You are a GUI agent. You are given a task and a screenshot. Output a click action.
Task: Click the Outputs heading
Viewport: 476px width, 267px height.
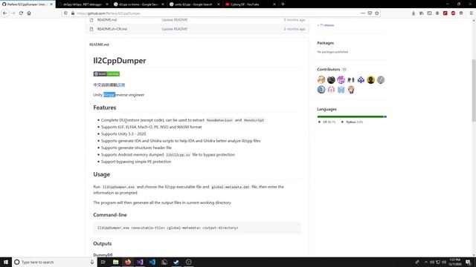click(103, 244)
